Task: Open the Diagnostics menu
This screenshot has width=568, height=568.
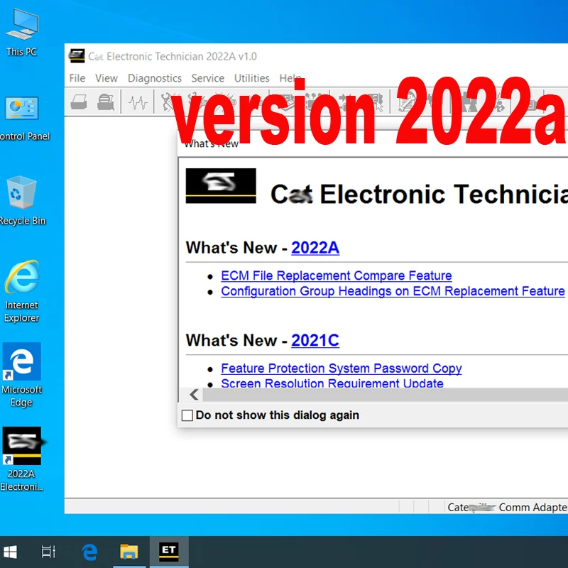Action: tap(155, 78)
